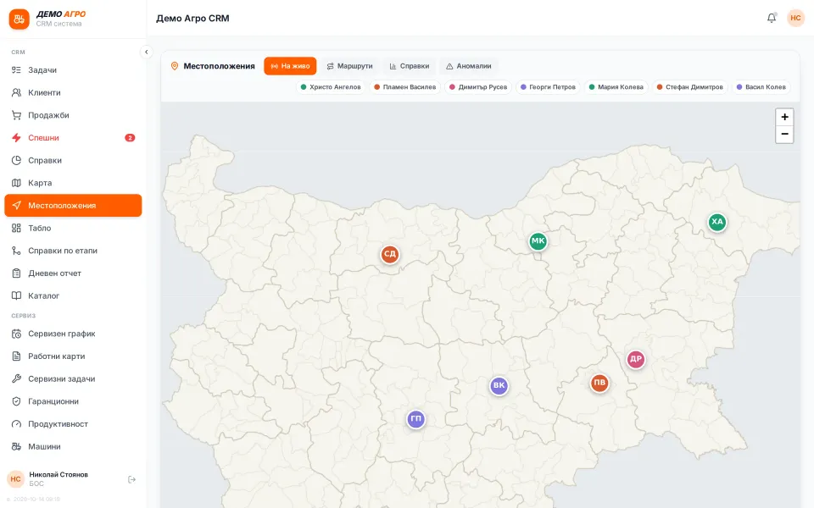Image resolution: width=814 pixels, height=508 pixels.
Task: Open Продажби in the sidebar
Action: point(73,115)
